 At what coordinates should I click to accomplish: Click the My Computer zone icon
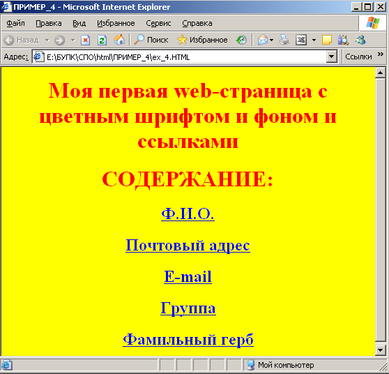pos(250,365)
